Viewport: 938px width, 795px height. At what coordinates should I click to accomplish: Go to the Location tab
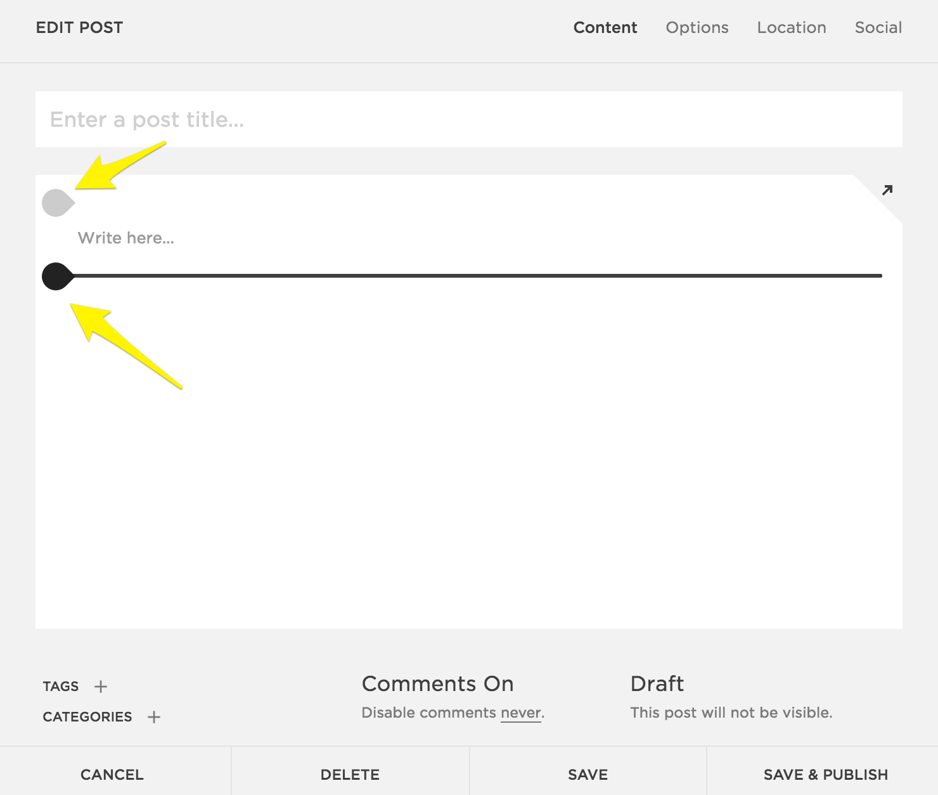[791, 28]
